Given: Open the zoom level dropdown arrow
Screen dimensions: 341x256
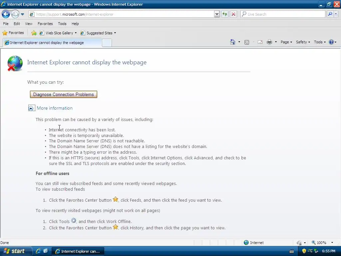Looking at the screenshot, I should click(x=332, y=243).
